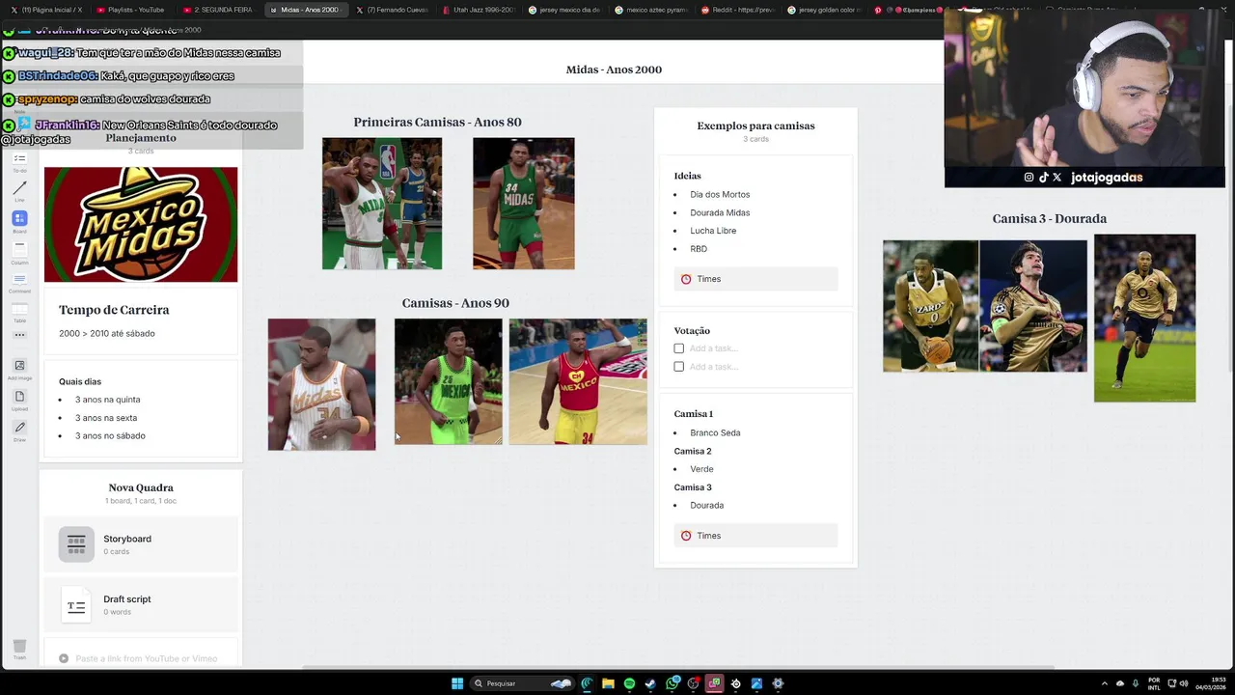This screenshot has height=695, width=1235.
Task: Check the first Votação task checkbox
Action: (x=679, y=348)
